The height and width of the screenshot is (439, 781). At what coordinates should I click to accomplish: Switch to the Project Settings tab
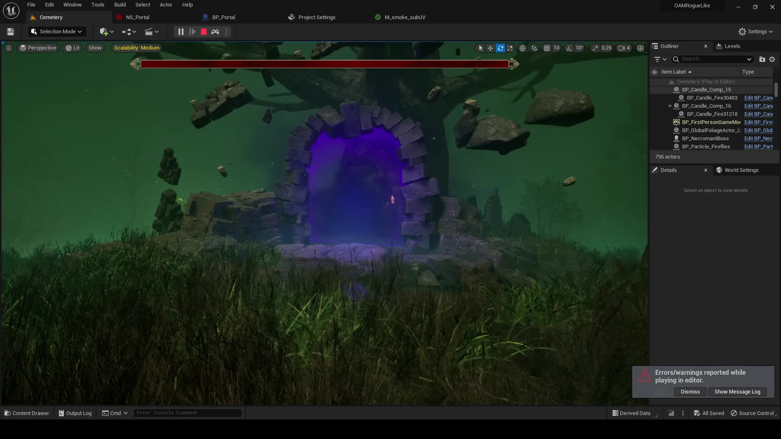[317, 17]
